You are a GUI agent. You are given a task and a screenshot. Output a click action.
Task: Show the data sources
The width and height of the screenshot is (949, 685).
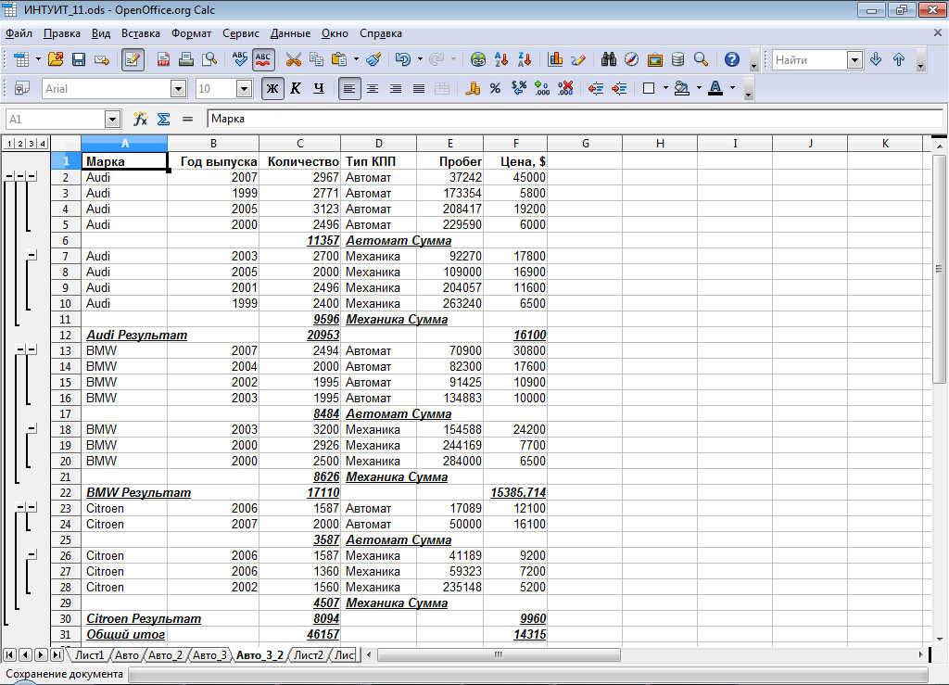677,59
